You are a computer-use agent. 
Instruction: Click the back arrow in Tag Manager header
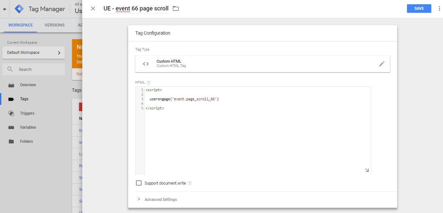tap(5, 9)
